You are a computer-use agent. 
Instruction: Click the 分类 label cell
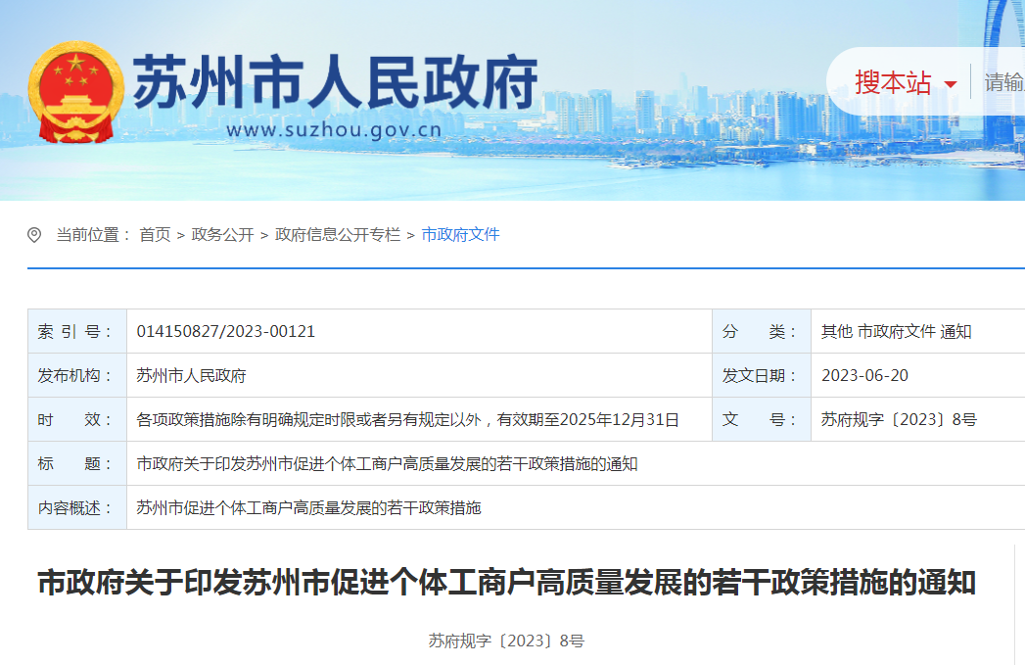click(x=762, y=331)
